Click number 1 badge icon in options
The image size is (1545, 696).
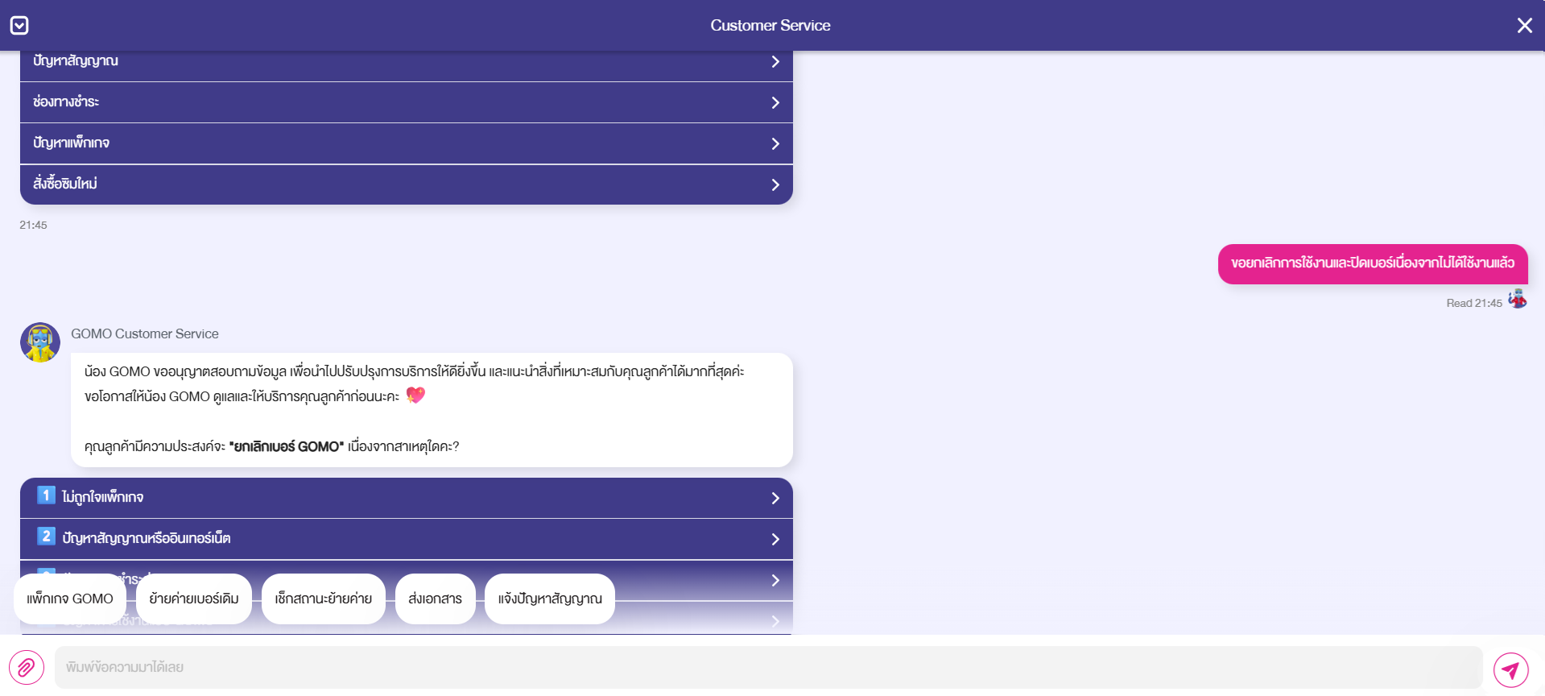tap(46, 495)
